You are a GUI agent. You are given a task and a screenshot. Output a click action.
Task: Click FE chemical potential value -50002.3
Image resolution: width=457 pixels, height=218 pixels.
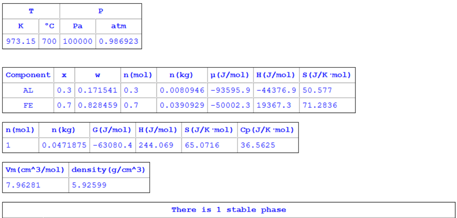coord(230,105)
